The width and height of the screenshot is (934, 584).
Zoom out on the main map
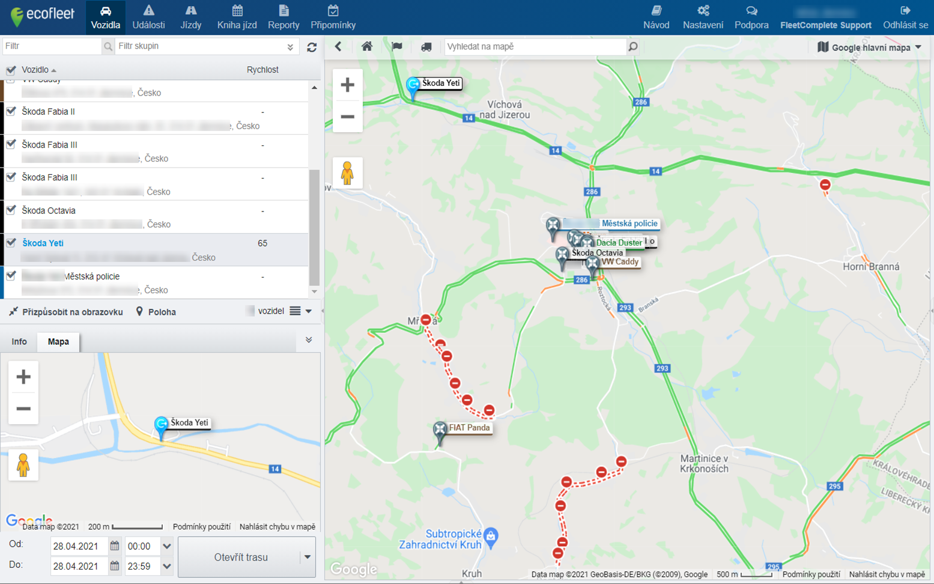tap(348, 117)
